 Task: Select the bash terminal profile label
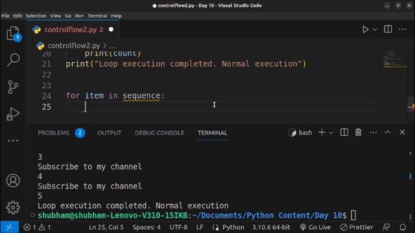[x=300, y=133]
